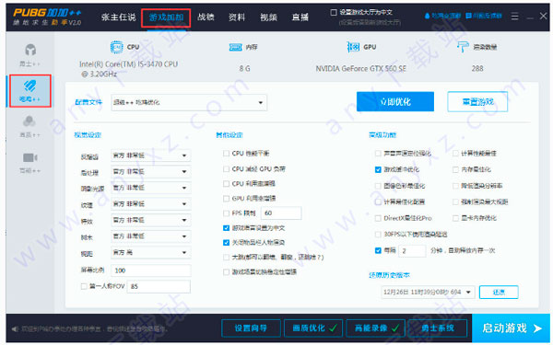Click the 立即优化 button
The height and width of the screenshot is (345, 553).
point(395,102)
